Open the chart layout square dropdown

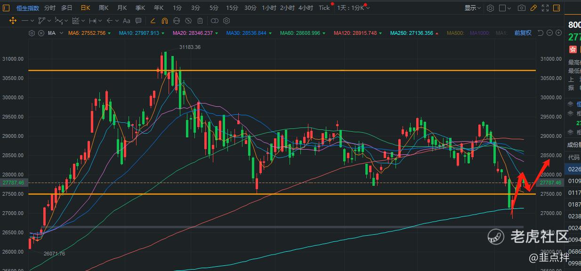point(505,8)
